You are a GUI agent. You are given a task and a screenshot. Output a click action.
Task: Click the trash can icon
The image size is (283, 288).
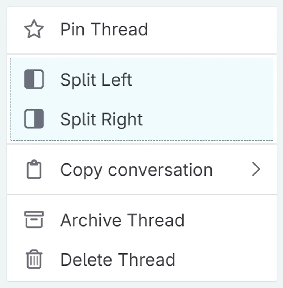33,259
